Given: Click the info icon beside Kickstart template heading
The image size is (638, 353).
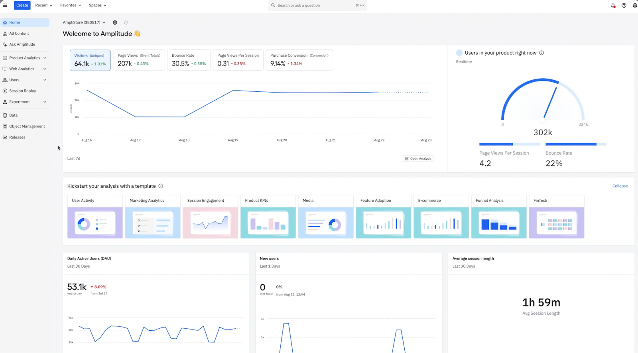Looking at the screenshot, I should (x=161, y=186).
